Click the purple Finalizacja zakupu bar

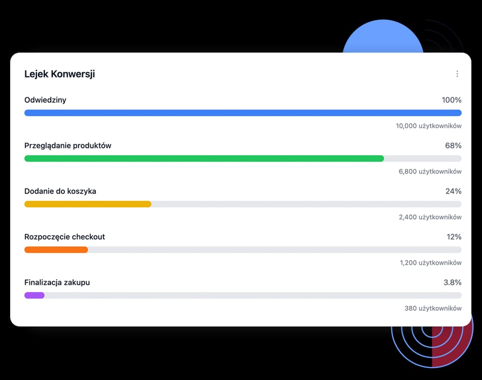(34, 295)
